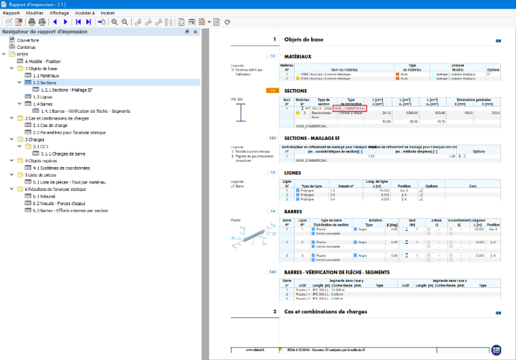Click the page layout icon in toolbar
516x360 pixels.
pyautogui.click(x=181, y=22)
